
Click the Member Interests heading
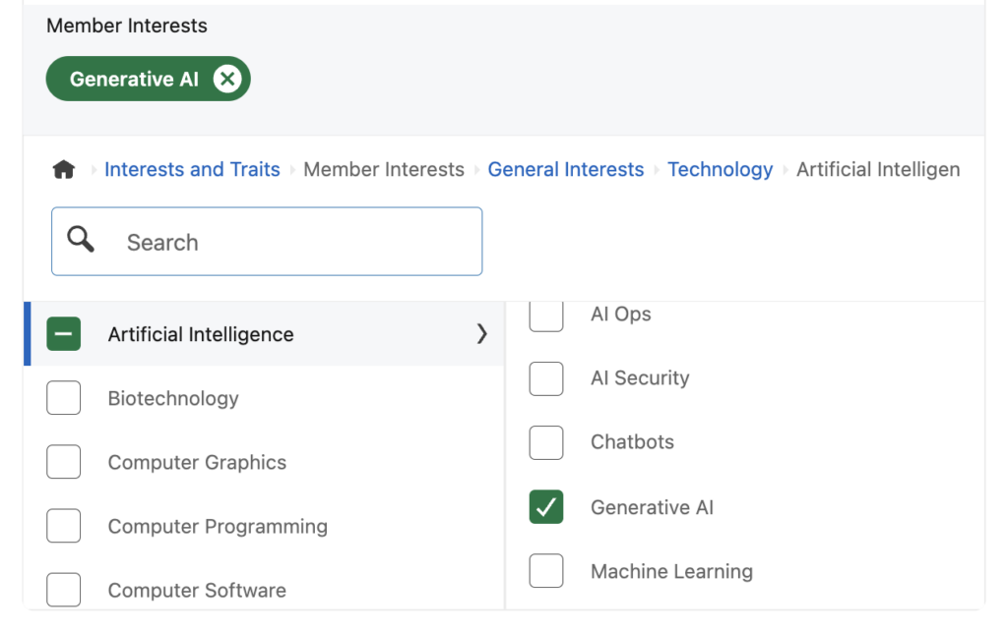click(x=127, y=26)
